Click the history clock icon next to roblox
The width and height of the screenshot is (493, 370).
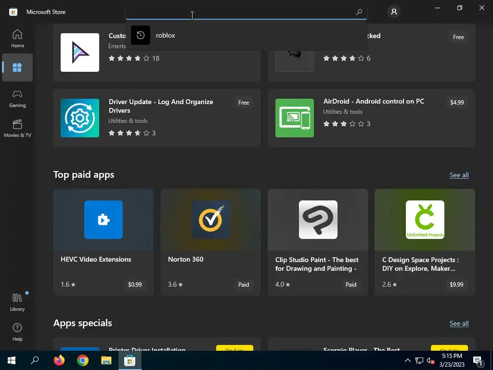click(x=141, y=35)
